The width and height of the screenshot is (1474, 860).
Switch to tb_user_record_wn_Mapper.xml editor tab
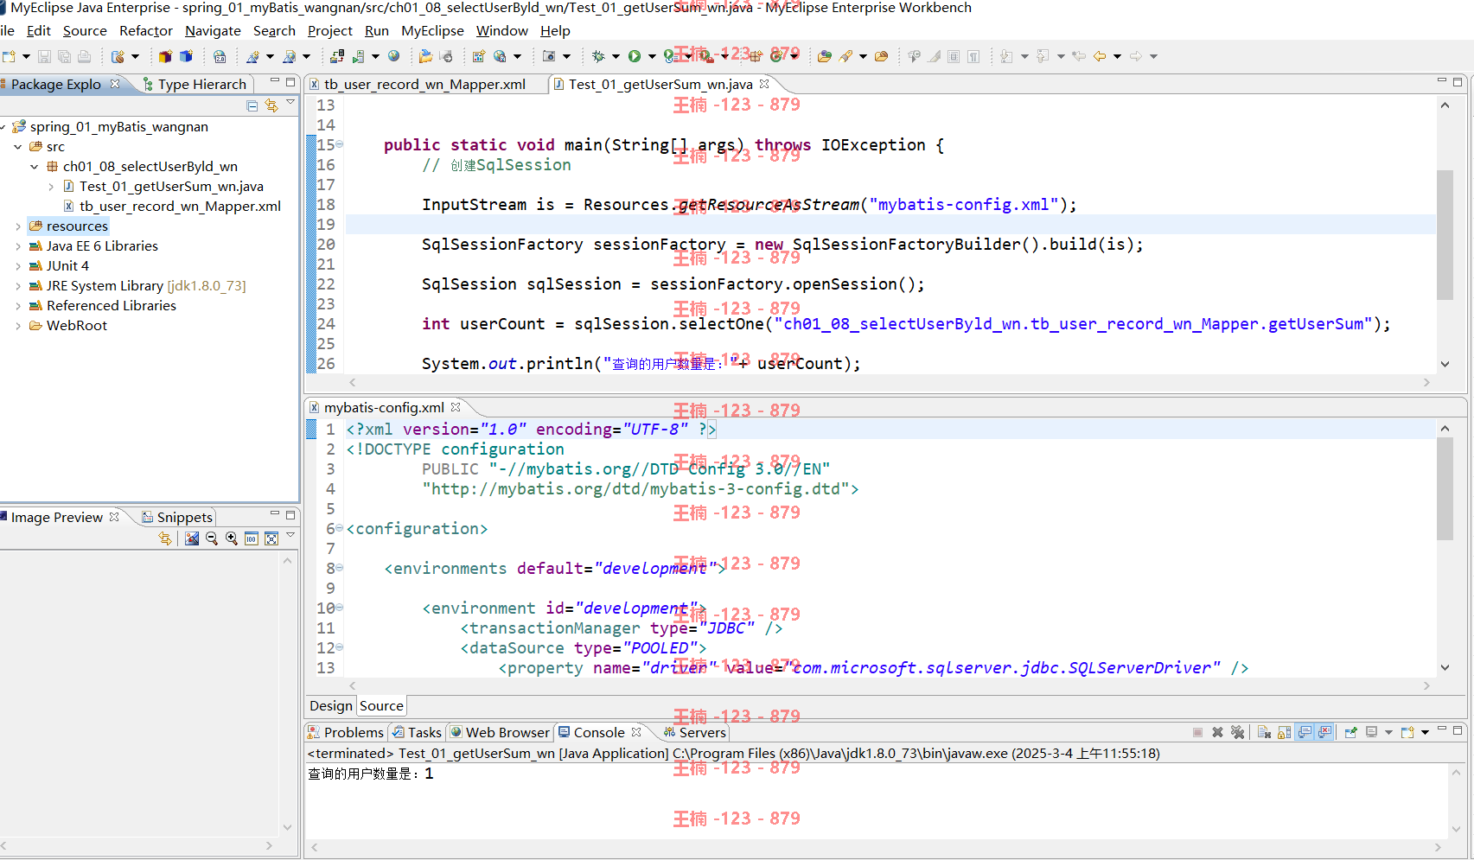click(424, 85)
